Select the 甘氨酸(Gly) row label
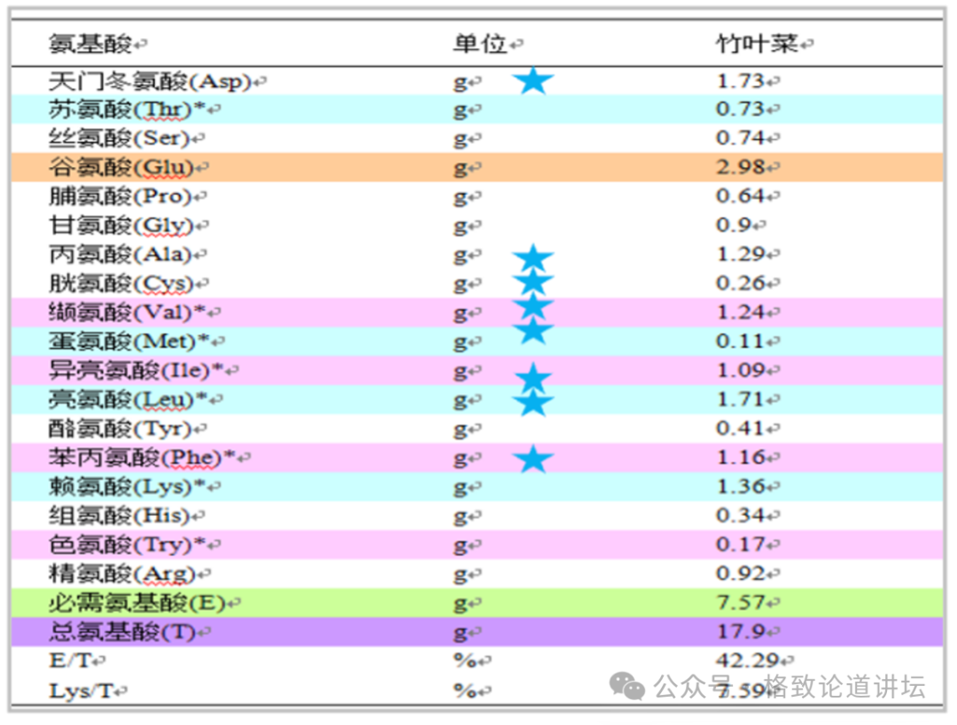This screenshot has width=957, height=725. [x=121, y=225]
